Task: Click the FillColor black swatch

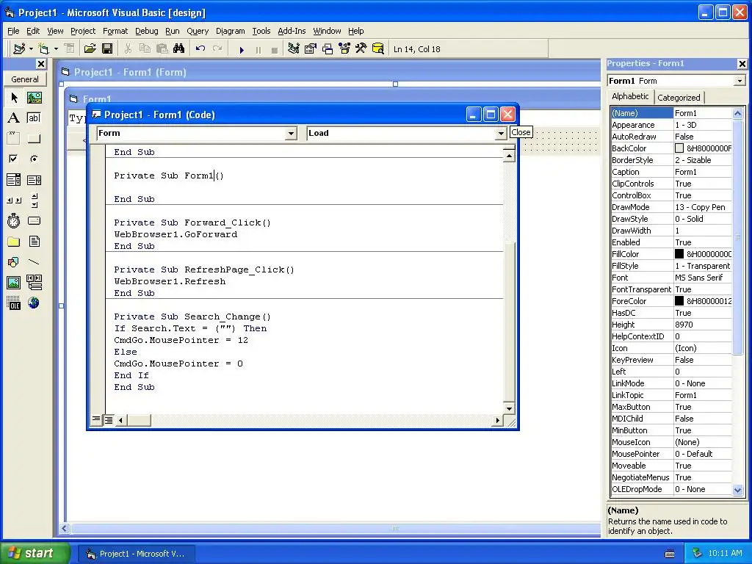Action: click(679, 253)
